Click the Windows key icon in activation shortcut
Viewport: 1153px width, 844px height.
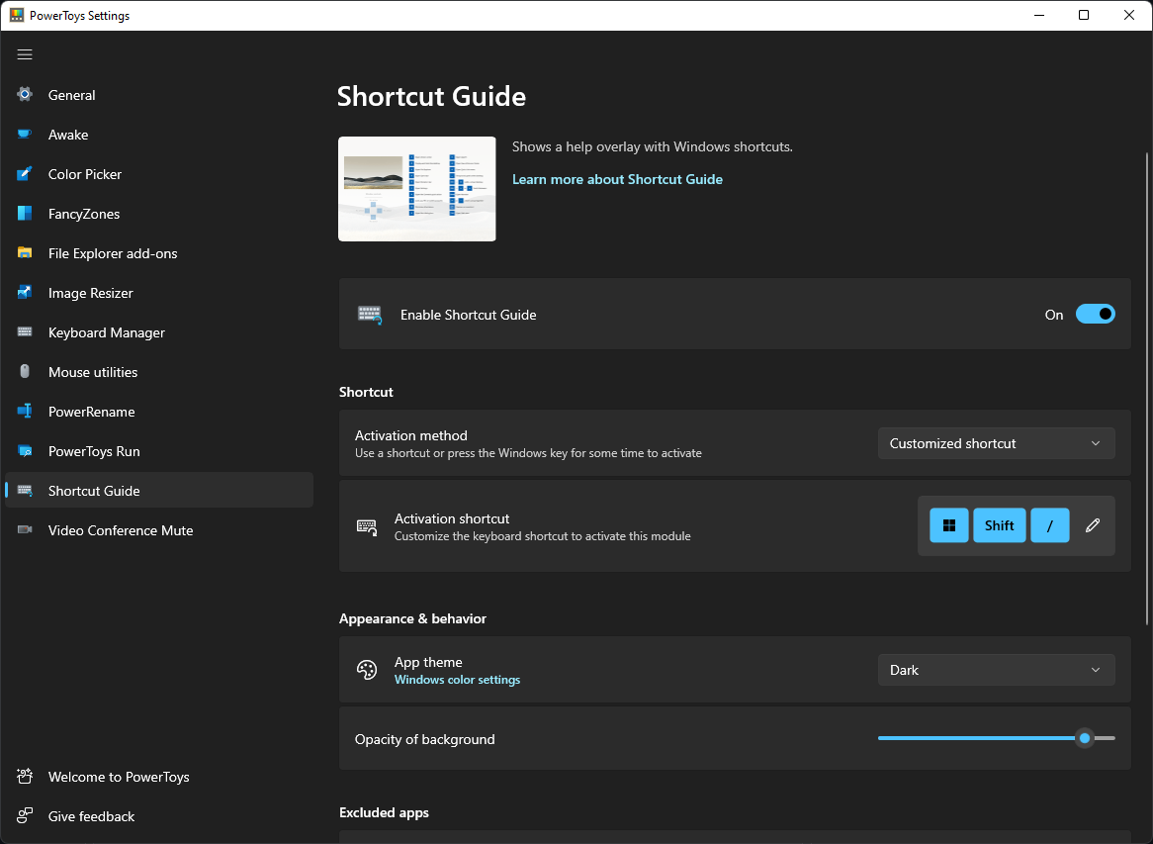pos(948,525)
